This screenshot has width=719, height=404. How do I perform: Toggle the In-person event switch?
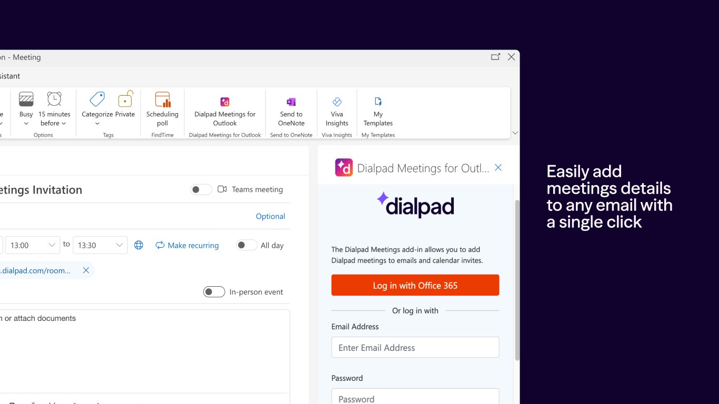point(214,292)
